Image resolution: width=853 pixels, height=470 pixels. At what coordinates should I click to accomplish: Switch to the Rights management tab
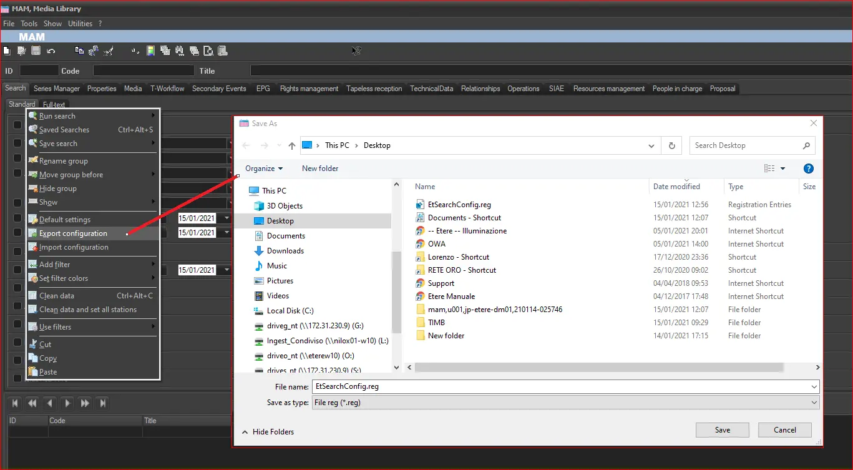coord(309,89)
